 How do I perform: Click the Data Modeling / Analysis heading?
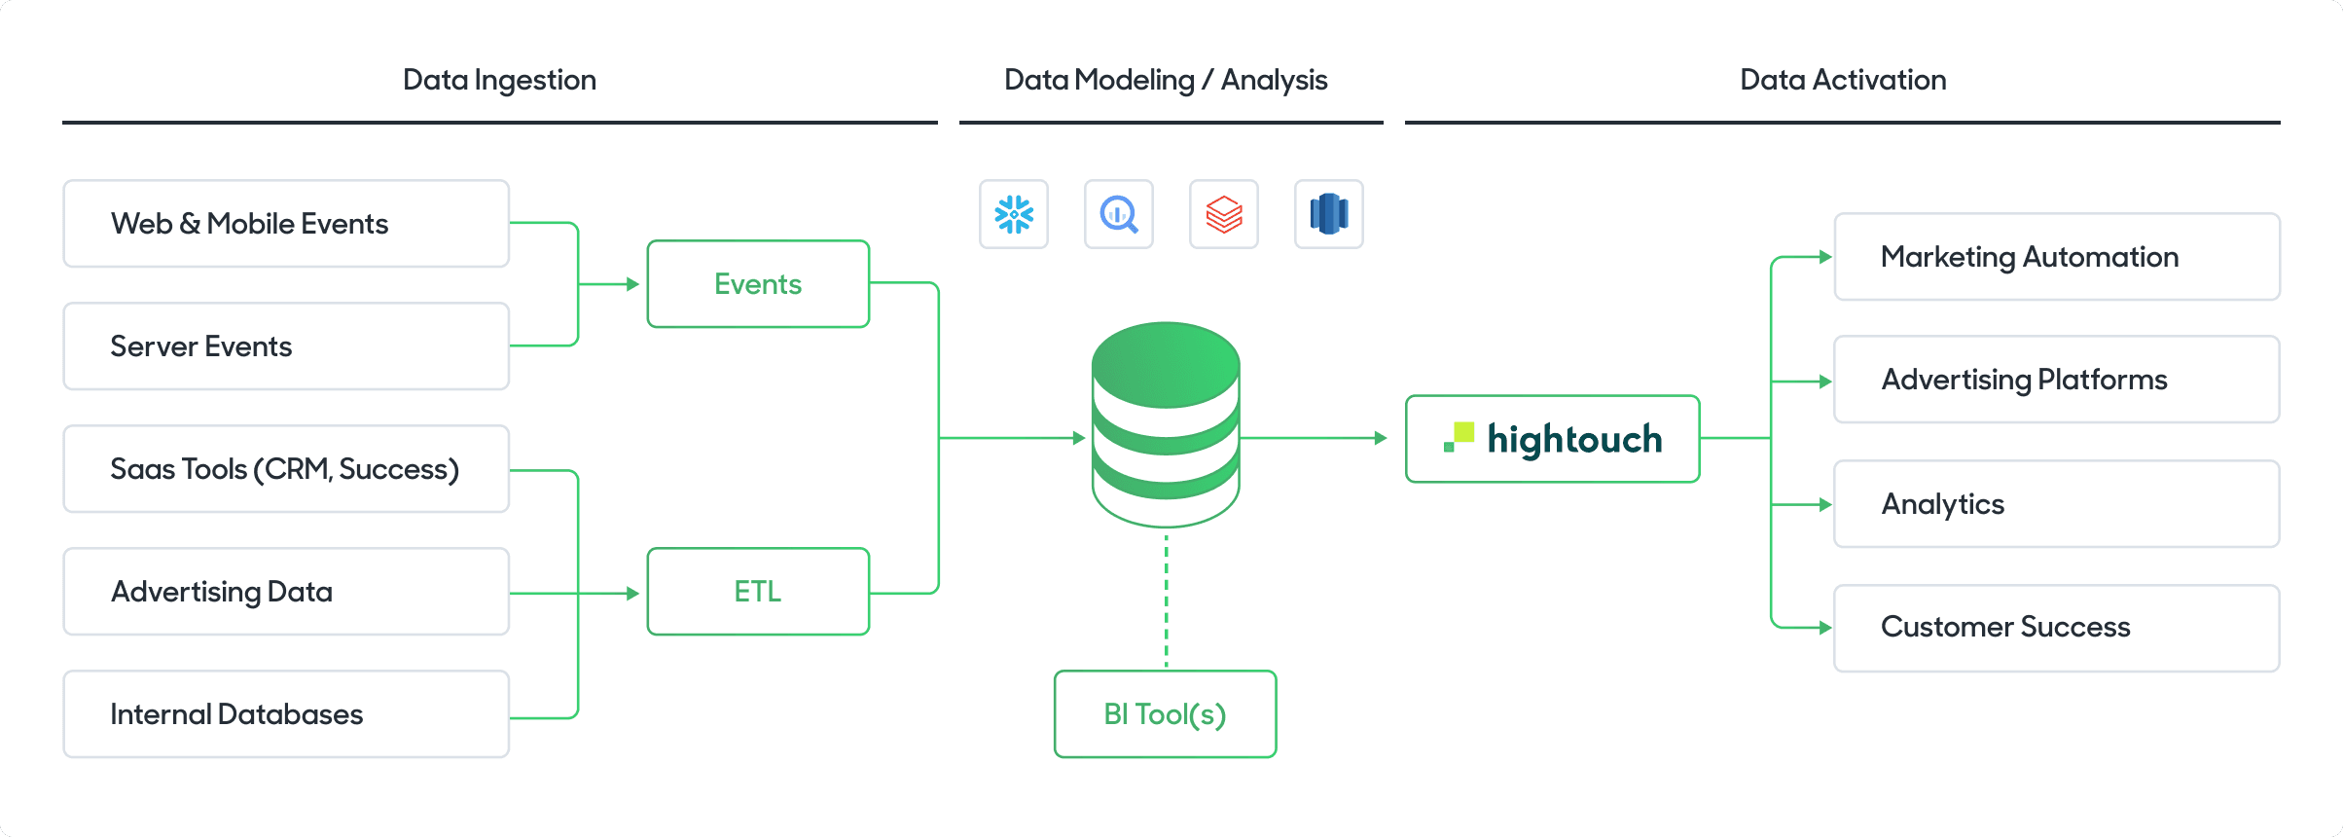(x=1166, y=80)
